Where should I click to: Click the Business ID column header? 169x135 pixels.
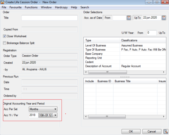pyautogui.click(x=104, y=81)
